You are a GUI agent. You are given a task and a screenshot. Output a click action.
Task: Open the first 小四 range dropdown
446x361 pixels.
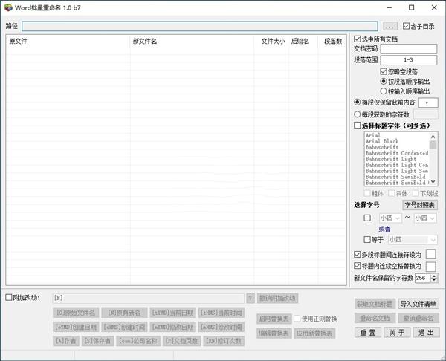point(390,218)
